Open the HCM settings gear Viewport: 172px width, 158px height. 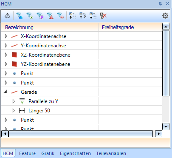pyautogui.click(x=165, y=16)
